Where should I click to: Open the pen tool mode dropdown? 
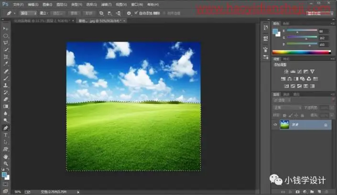pos(28,13)
